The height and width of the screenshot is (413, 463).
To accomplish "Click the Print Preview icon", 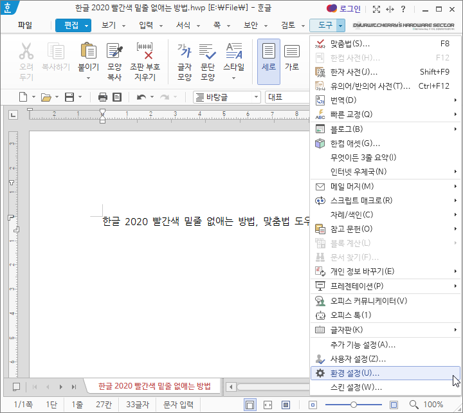I will (x=117, y=97).
